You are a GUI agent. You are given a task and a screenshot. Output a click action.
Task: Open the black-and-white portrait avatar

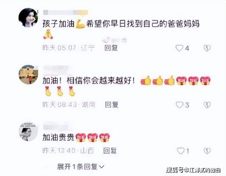click(x=28, y=131)
